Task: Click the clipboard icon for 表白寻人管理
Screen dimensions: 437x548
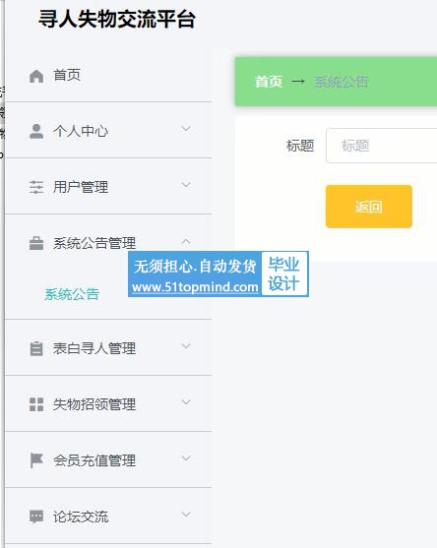Action: pos(36,348)
